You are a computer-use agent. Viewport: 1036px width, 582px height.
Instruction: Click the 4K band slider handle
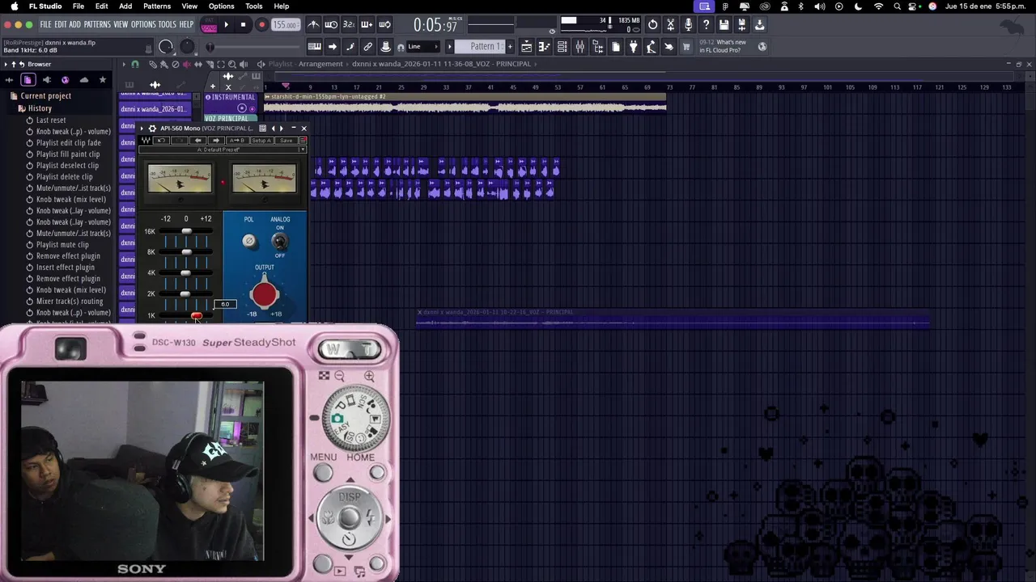click(x=185, y=273)
